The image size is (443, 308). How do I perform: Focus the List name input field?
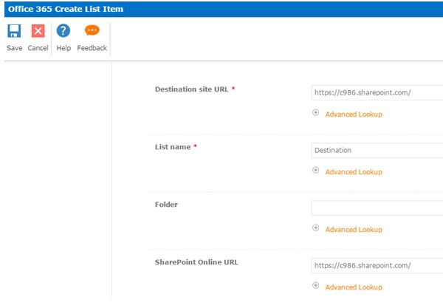pyautogui.click(x=377, y=151)
